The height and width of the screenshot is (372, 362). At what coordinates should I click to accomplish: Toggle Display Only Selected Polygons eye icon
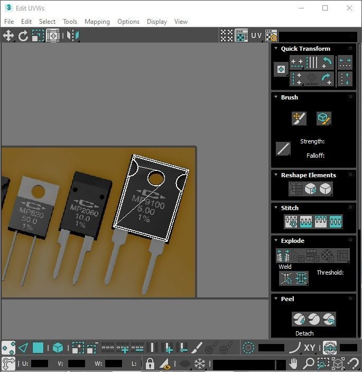click(165, 363)
